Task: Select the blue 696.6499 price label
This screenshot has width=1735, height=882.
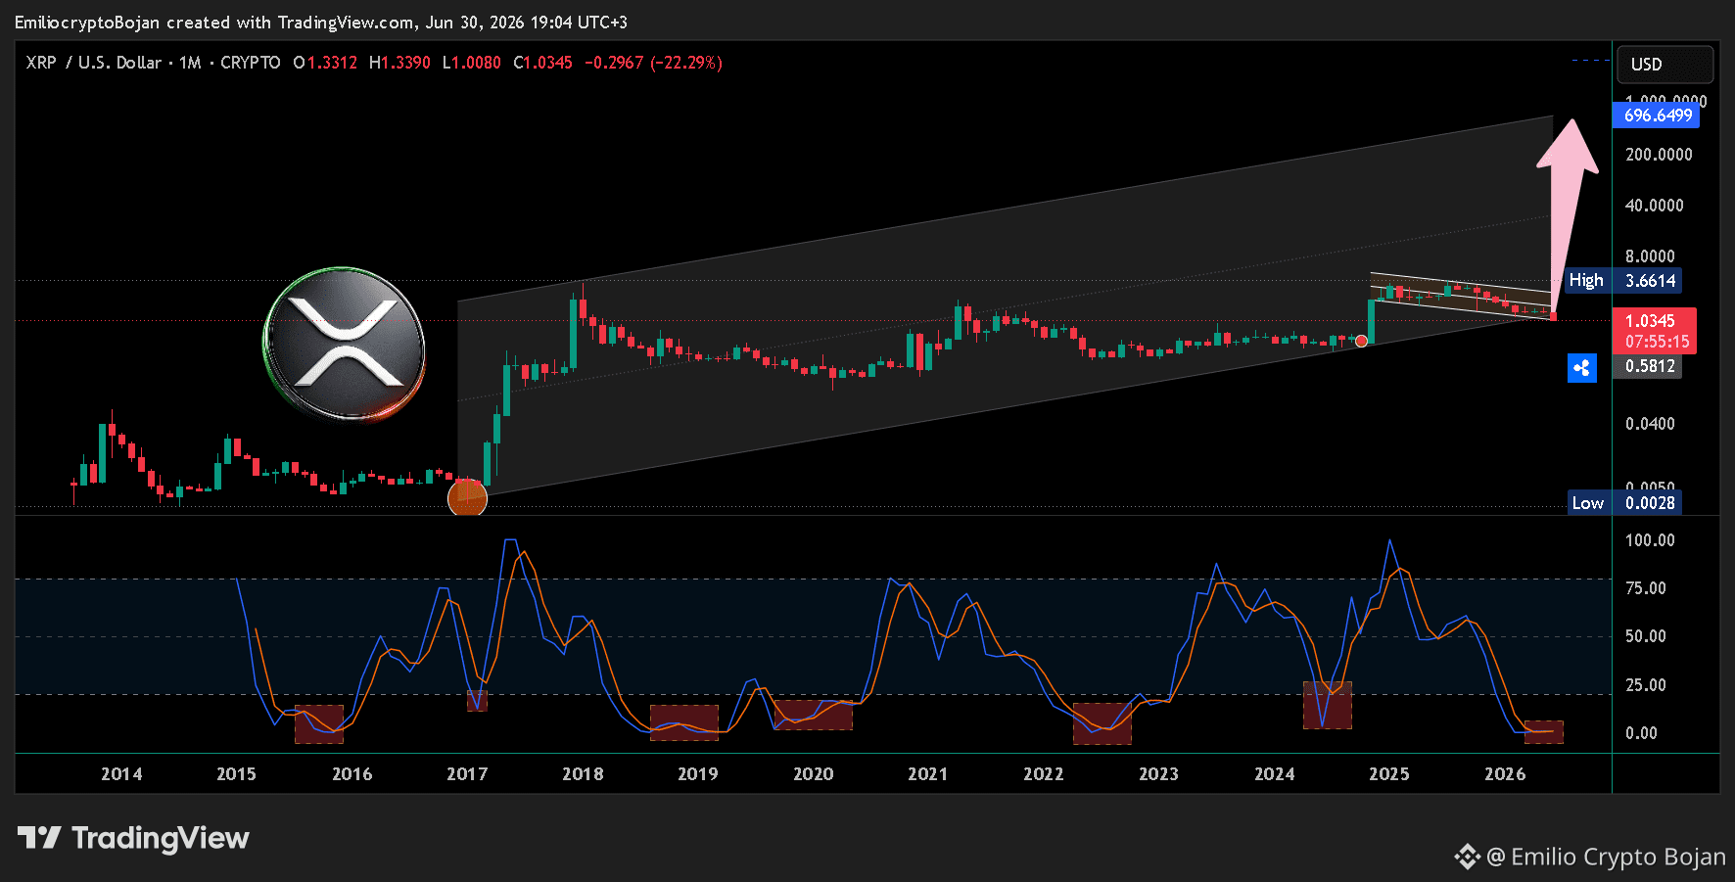Action: coord(1657,116)
